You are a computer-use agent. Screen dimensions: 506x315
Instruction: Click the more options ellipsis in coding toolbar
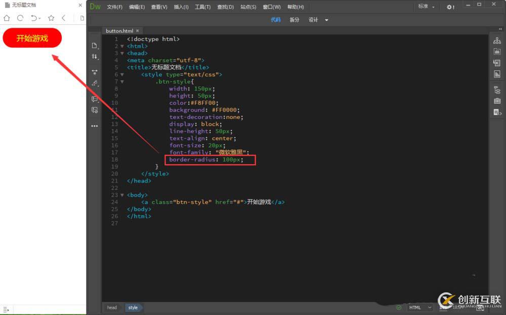(x=95, y=125)
